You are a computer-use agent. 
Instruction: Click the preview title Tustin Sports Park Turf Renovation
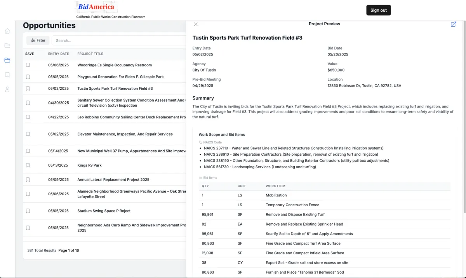pos(247,38)
